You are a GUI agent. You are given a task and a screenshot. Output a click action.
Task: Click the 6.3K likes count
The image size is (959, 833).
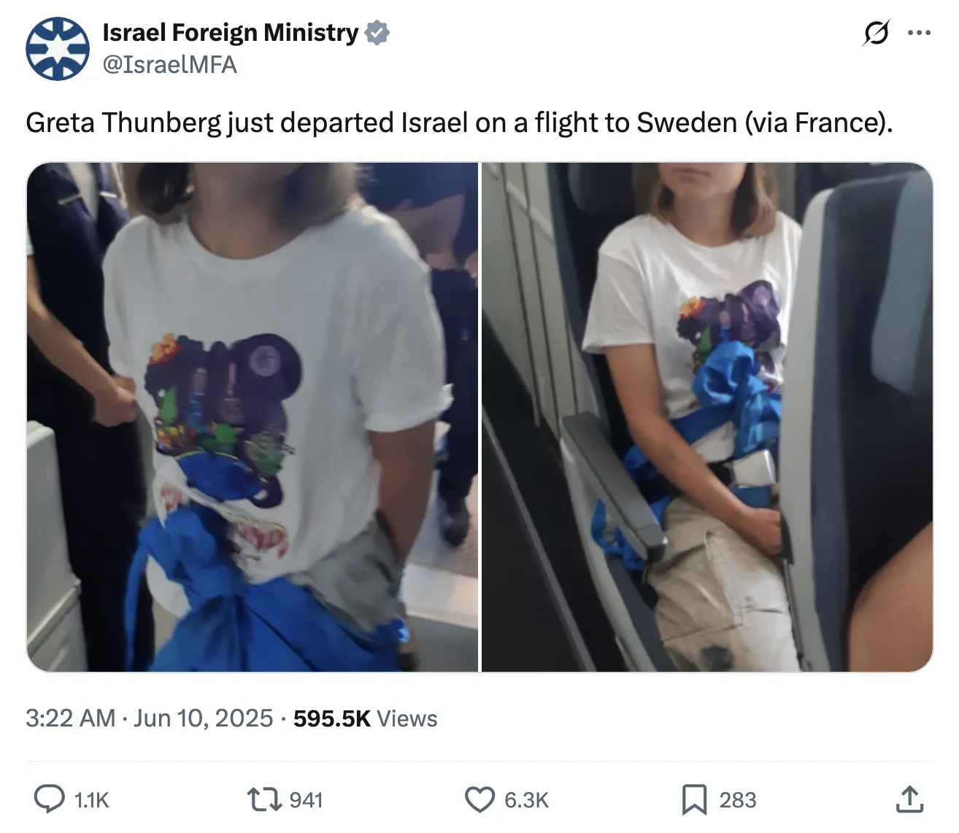click(x=526, y=800)
